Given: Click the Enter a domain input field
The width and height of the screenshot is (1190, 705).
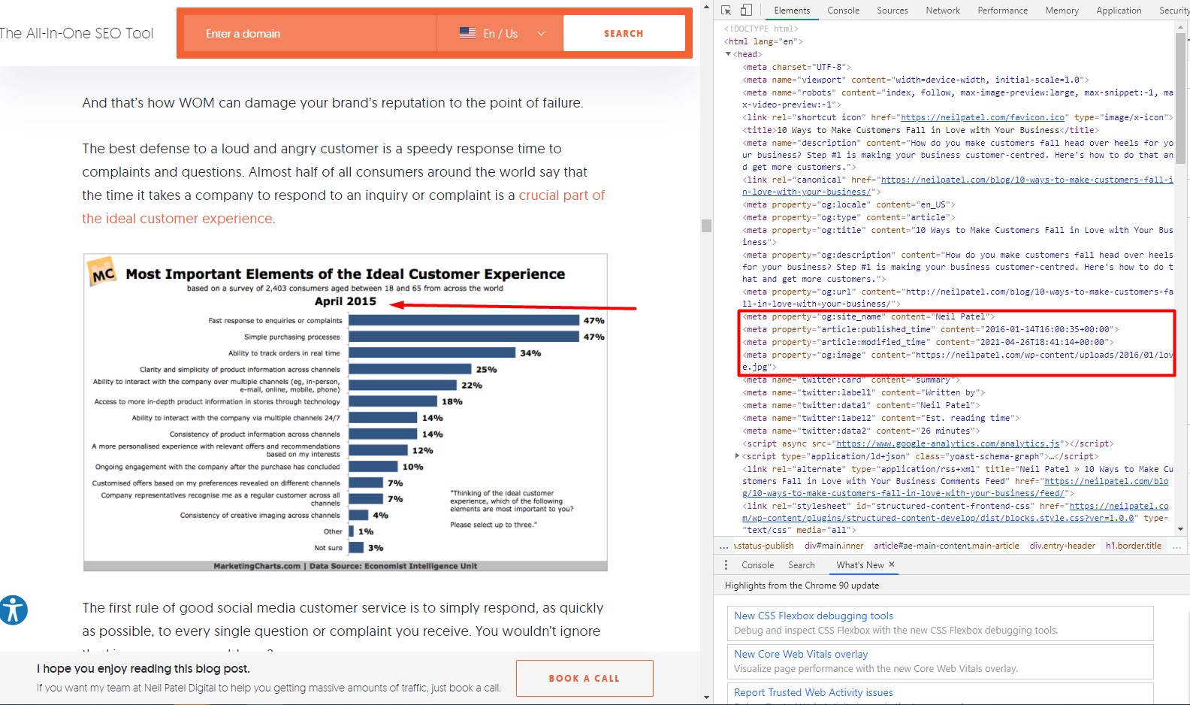Looking at the screenshot, I should (310, 33).
